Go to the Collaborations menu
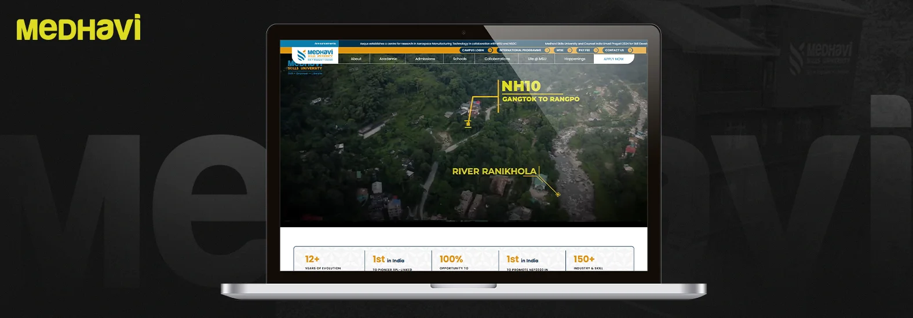 pos(497,59)
